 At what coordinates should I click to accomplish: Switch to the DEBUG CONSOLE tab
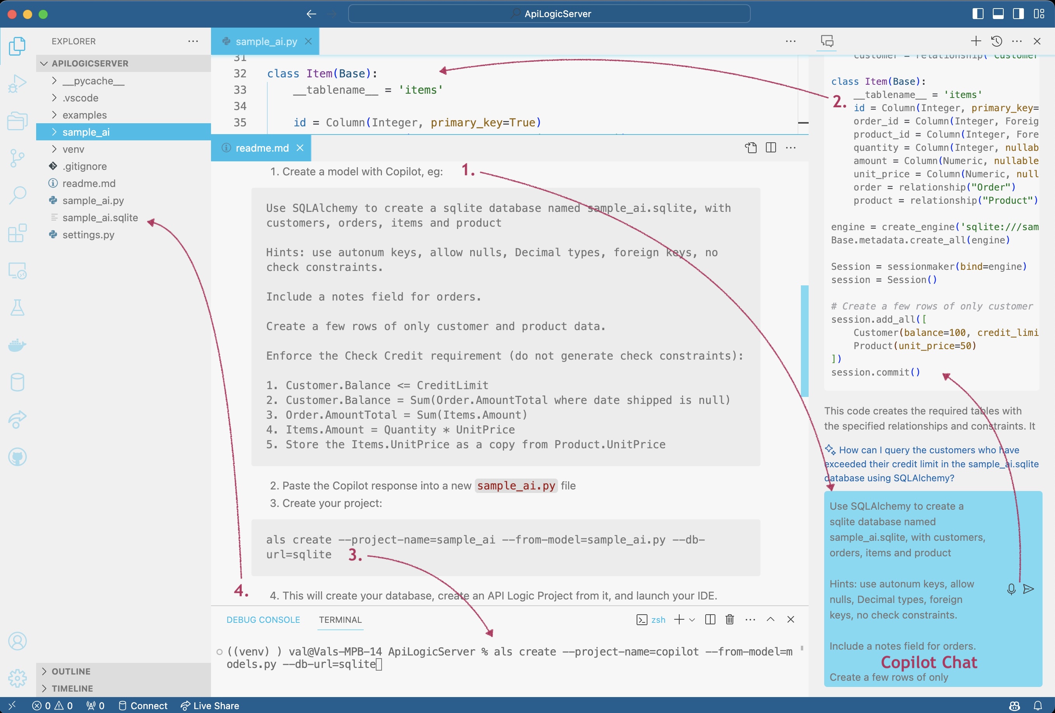(x=263, y=619)
